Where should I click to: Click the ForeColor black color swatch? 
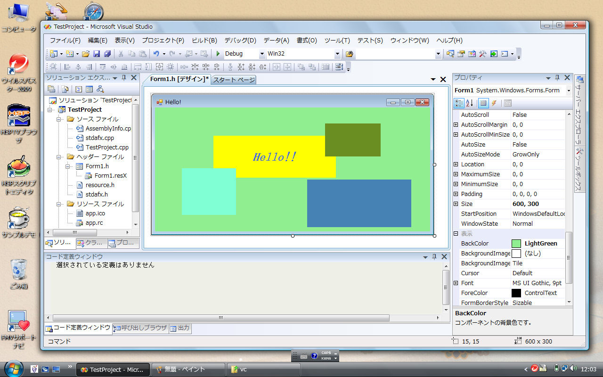pos(516,293)
